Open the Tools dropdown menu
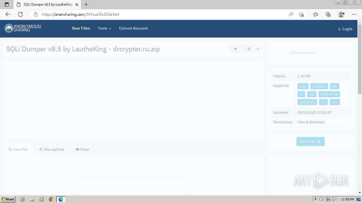 [104, 28]
